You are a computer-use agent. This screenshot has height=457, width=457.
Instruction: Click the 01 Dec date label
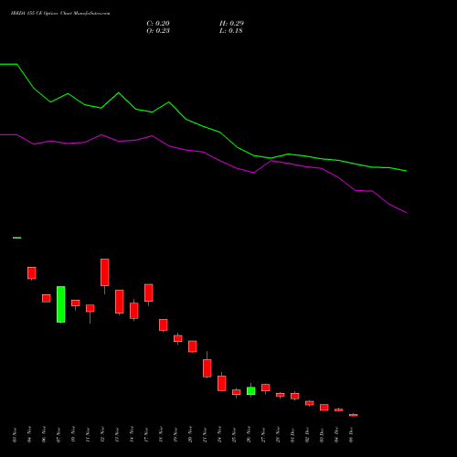coord(292,435)
